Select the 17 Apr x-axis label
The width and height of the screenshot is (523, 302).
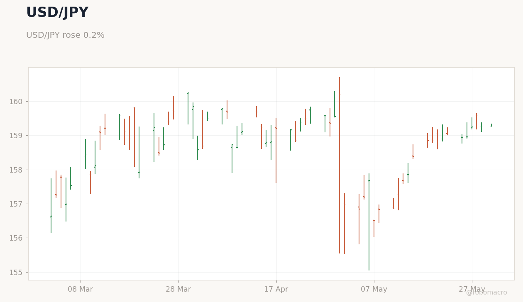[276, 290]
